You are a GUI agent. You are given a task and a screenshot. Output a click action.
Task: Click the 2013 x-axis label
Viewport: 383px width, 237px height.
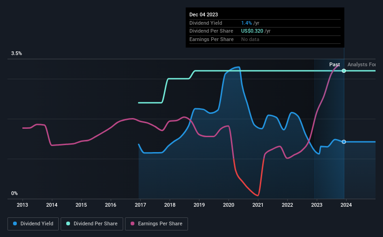pyautogui.click(x=22, y=205)
